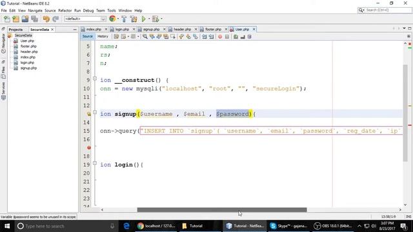Viewport: 413px width, 232px height.
Task: Find previous occurrence editor icon
Action: [x=152, y=37]
